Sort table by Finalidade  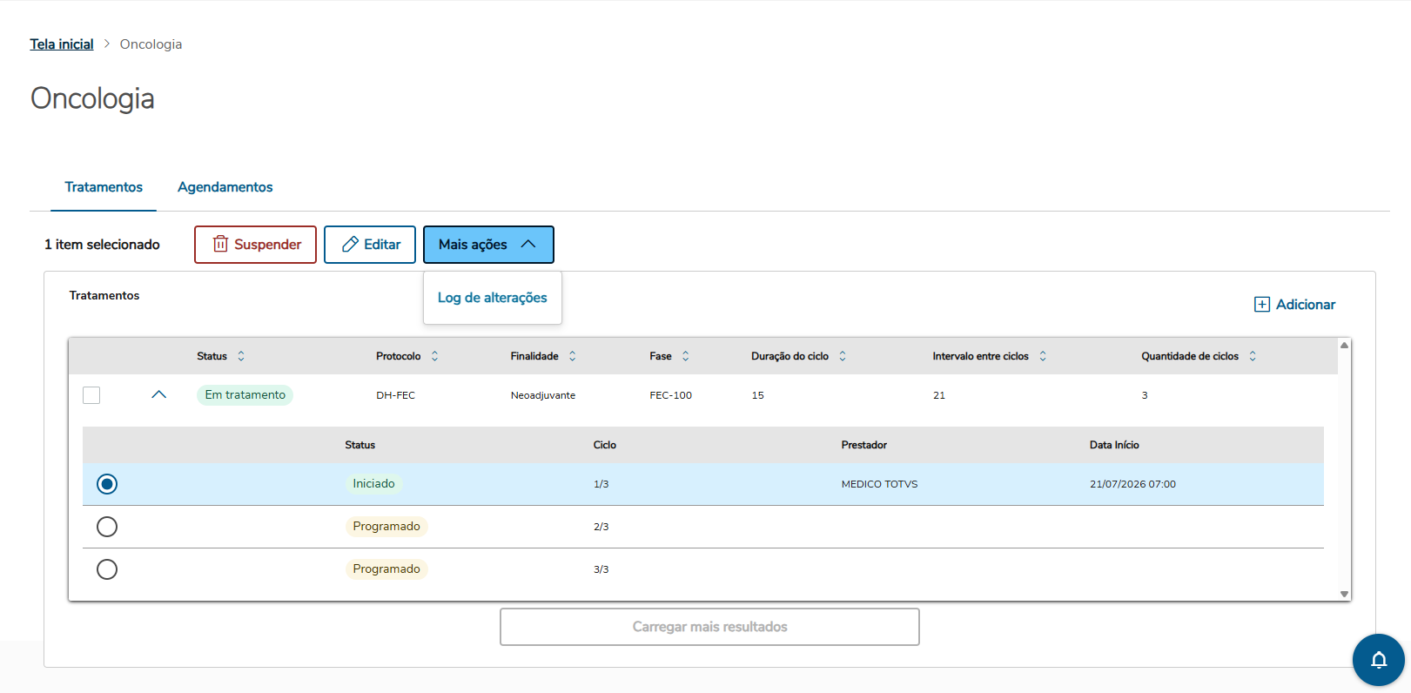coord(572,356)
